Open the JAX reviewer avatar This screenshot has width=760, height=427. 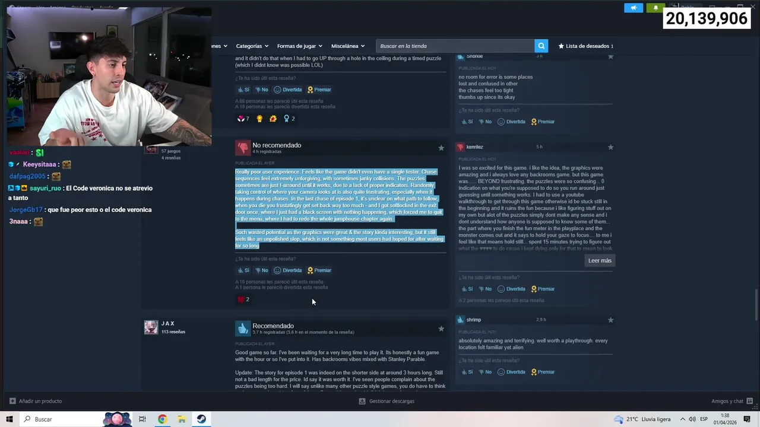pos(151,327)
